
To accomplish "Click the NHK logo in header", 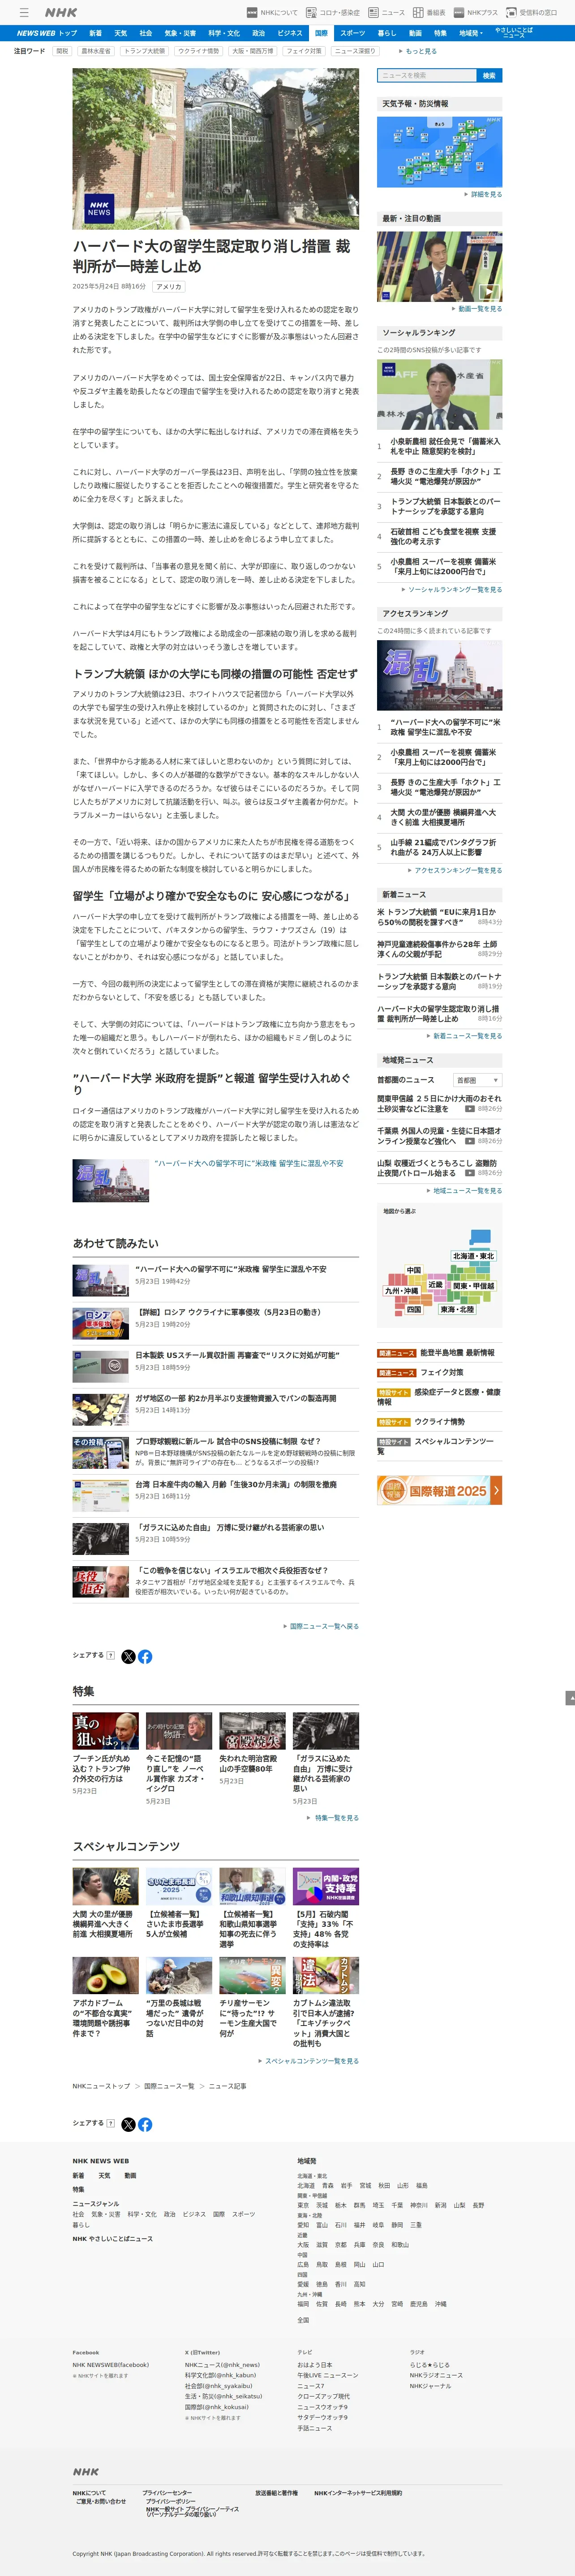I will point(61,12).
